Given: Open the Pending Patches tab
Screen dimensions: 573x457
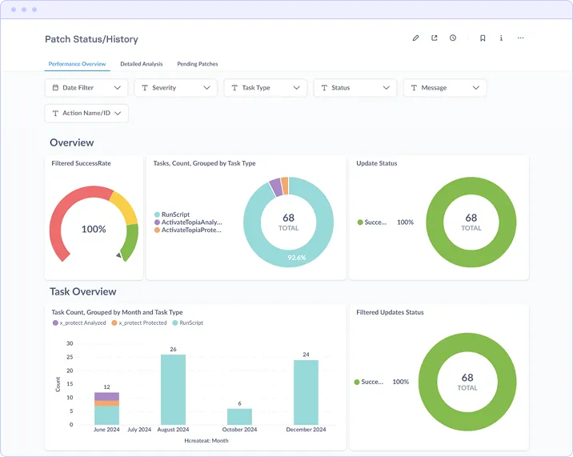Looking at the screenshot, I should [198, 64].
